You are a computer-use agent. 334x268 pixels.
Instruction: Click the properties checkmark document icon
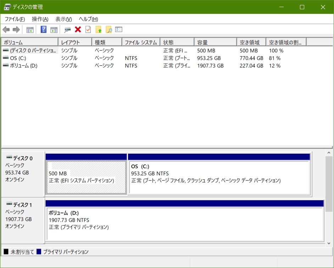pyautogui.click(x=88, y=29)
